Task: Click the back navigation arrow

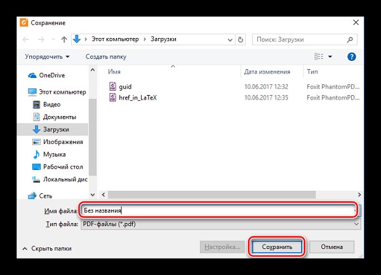Action: pyautogui.click(x=25, y=39)
